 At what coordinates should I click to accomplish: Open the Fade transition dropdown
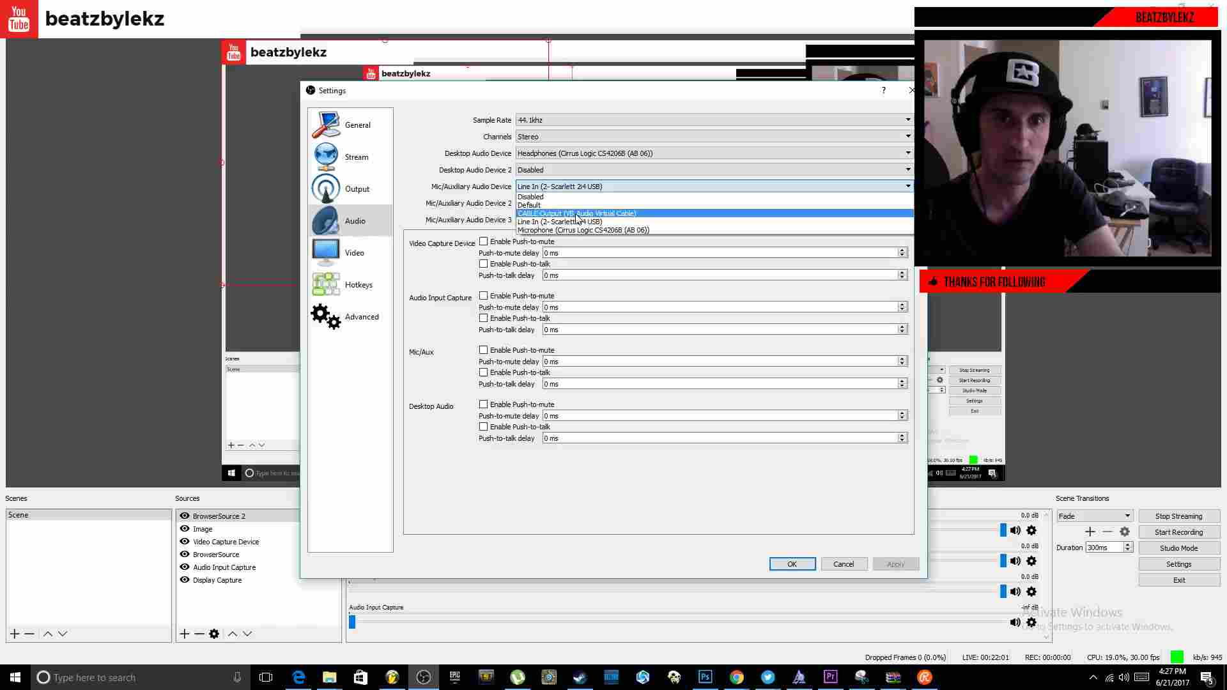click(x=1094, y=516)
